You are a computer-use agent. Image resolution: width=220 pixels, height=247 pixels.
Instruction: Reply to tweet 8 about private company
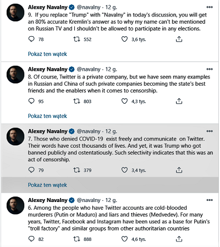(31, 101)
